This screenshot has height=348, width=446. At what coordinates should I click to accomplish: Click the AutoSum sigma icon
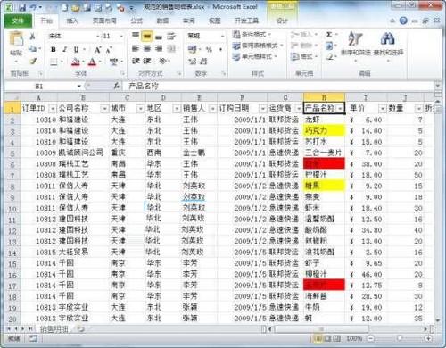pyautogui.click(x=329, y=35)
